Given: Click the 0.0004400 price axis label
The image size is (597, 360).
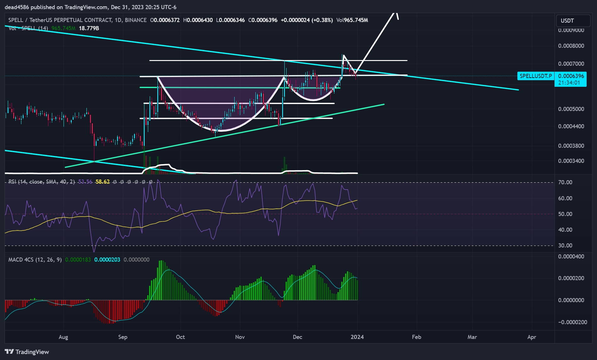Looking at the screenshot, I should coord(571,126).
